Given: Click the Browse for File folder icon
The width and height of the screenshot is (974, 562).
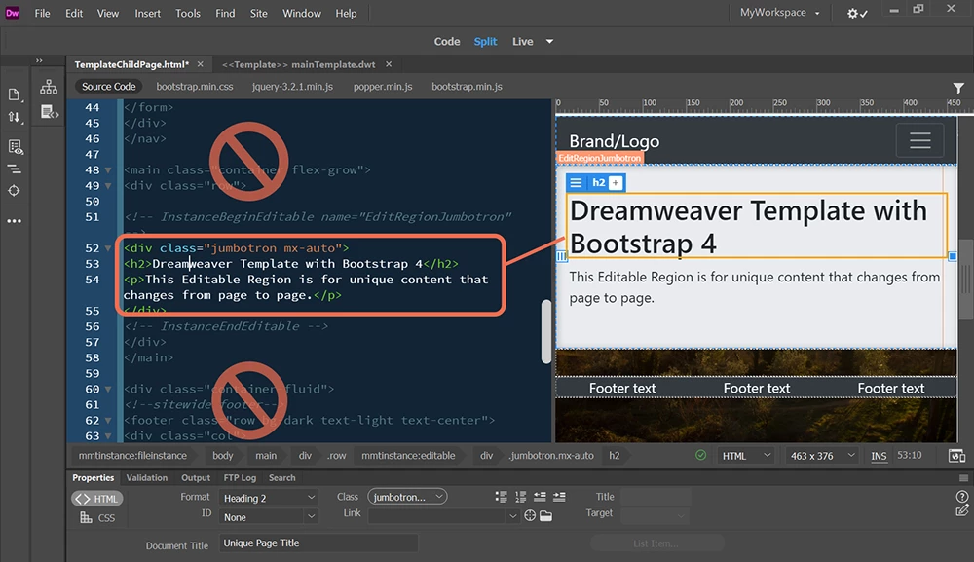Looking at the screenshot, I should pyautogui.click(x=546, y=515).
